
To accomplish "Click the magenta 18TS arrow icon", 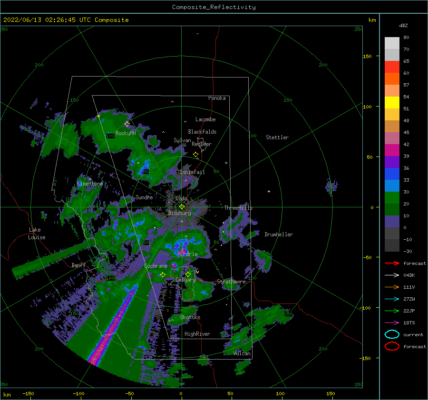I will pyautogui.click(x=392, y=322).
